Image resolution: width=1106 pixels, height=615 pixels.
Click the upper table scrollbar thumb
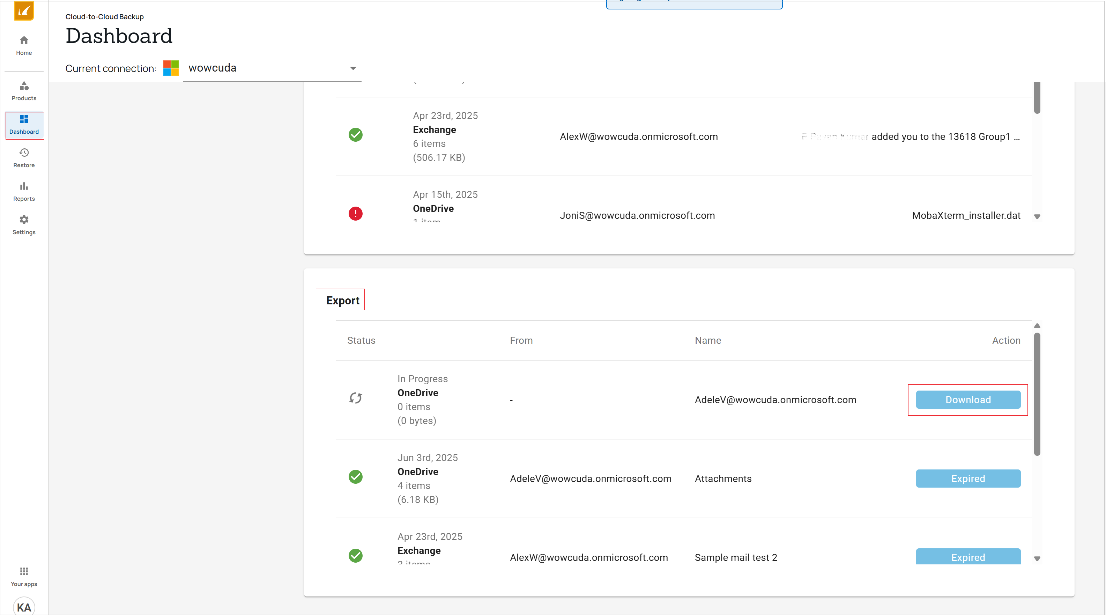coord(1037,98)
